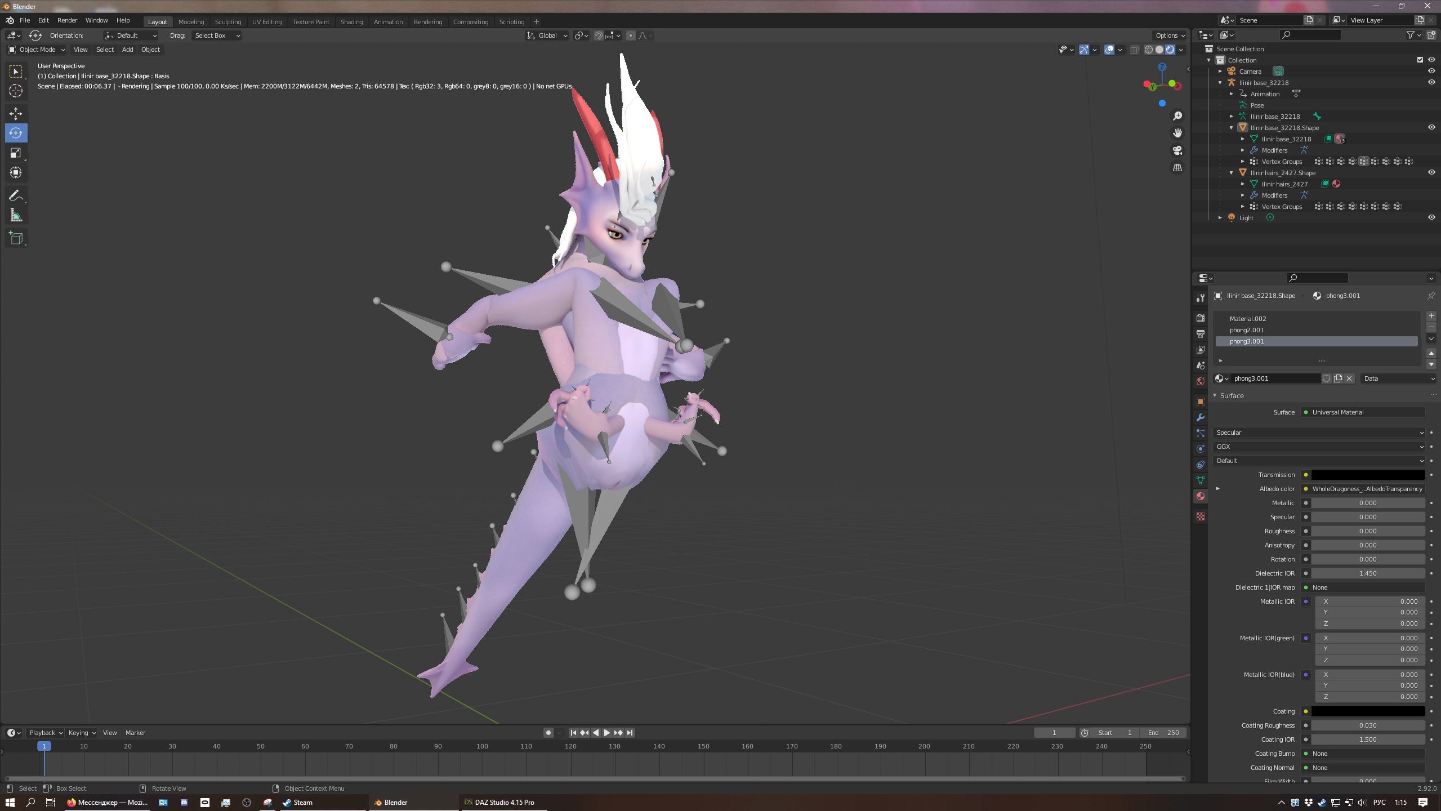This screenshot has width=1441, height=811.
Task: Open the Texture properties checker tab
Action: (x=1201, y=516)
